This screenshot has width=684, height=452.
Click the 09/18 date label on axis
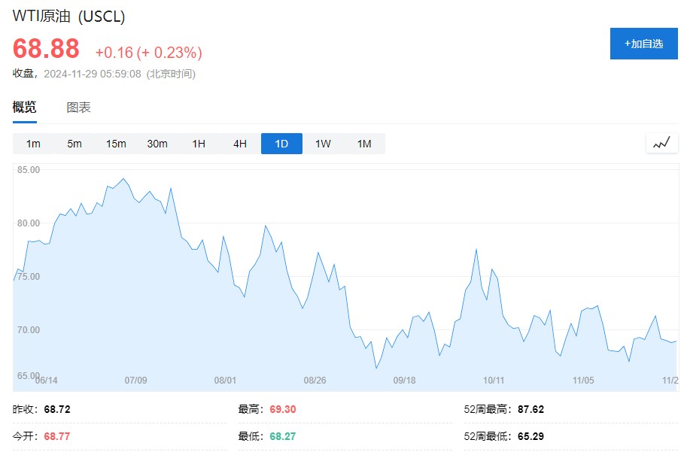pyautogui.click(x=404, y=381)
